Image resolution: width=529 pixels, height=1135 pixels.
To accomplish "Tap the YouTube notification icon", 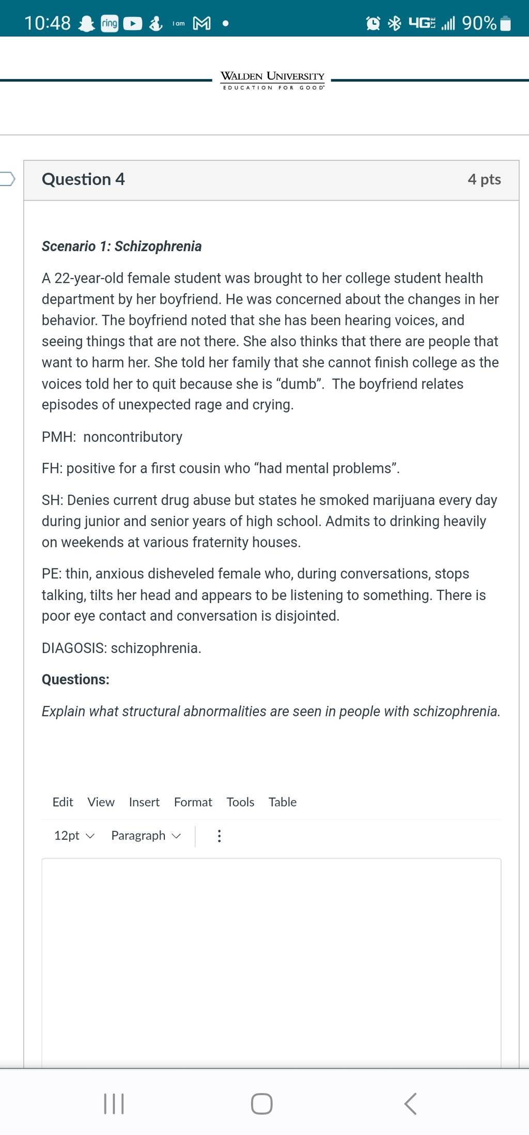I will [133, 23].
